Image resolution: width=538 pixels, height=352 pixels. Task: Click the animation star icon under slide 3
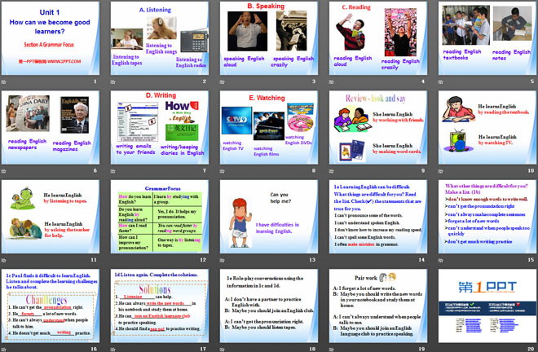tap(222, 82)
